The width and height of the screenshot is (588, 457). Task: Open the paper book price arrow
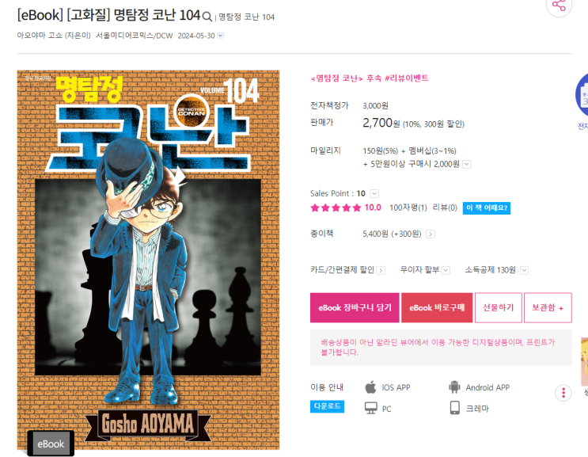(x=431, y=234)
